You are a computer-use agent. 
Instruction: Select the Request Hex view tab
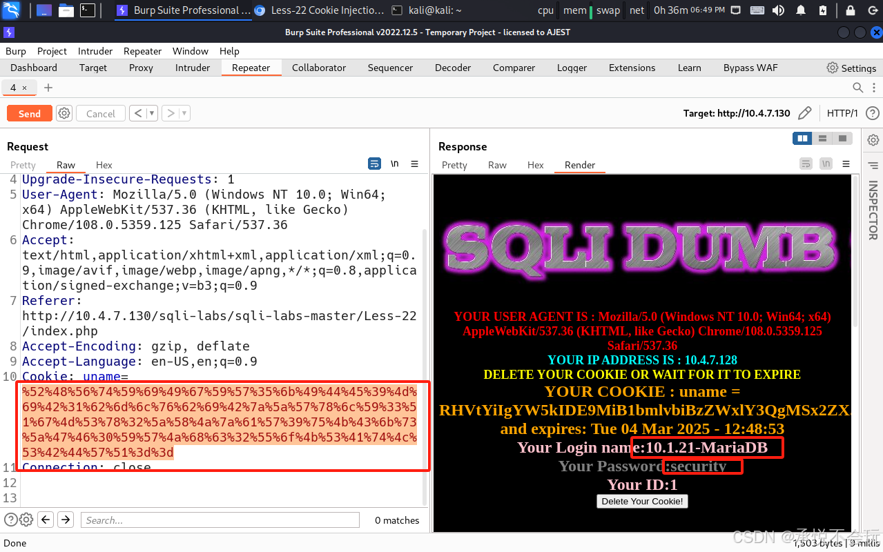[x=104, y=165]
